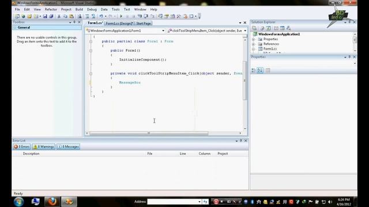Open the Build menu
Image resolution: width=369 pixels, height=207 pixels.
click(79, 9)
